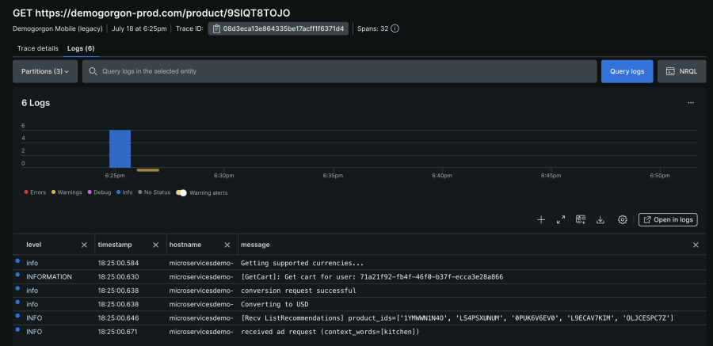Click 'Demogorgon Mobile (legacy)' entity name

pos(58,29)
